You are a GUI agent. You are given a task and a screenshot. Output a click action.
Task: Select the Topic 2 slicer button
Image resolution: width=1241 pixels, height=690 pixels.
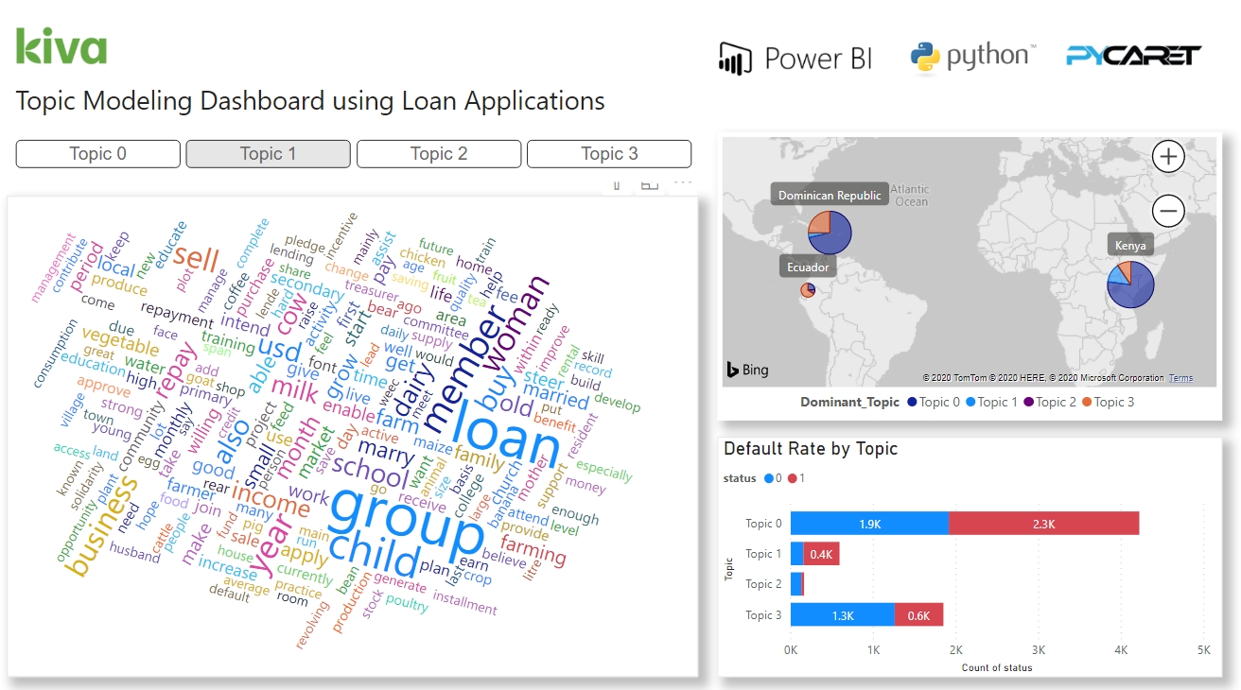click(x=439, y=154)
